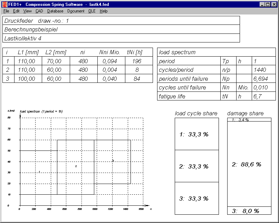Click the cycles/period value 1440
The image size is (279, 223).
259,70
